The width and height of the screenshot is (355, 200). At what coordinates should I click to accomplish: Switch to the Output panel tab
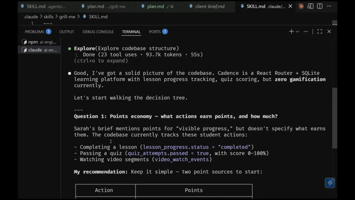click(x=66, y=32)
